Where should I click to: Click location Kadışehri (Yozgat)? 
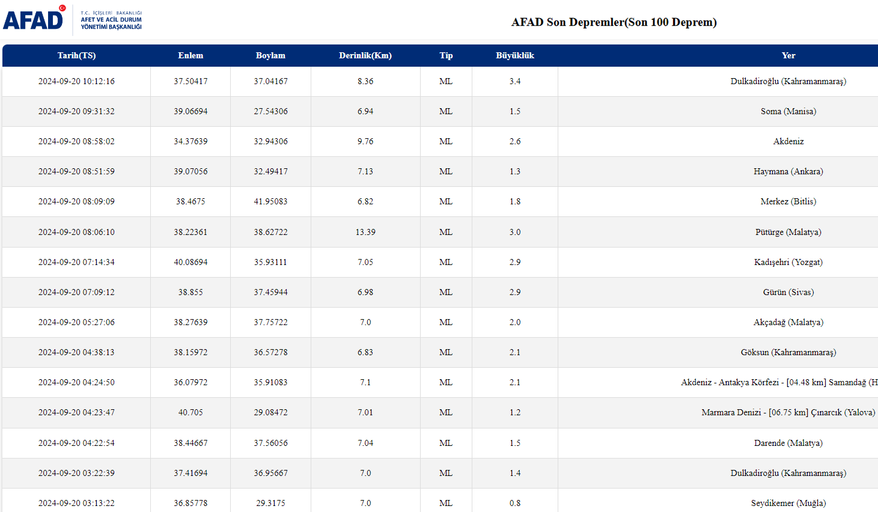click(788, 262)
